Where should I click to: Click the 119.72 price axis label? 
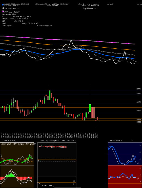click(x=139, y=102)
